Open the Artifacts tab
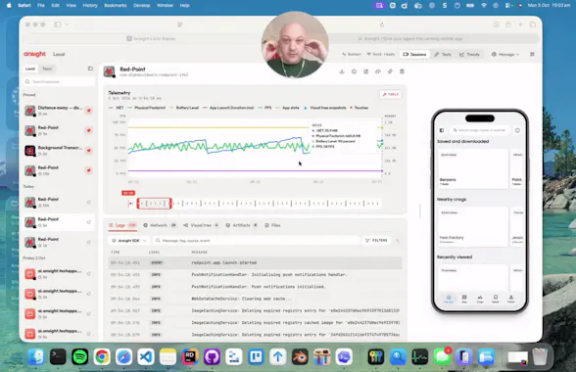Viewport: 576px width, 372px height. (241, 225)
